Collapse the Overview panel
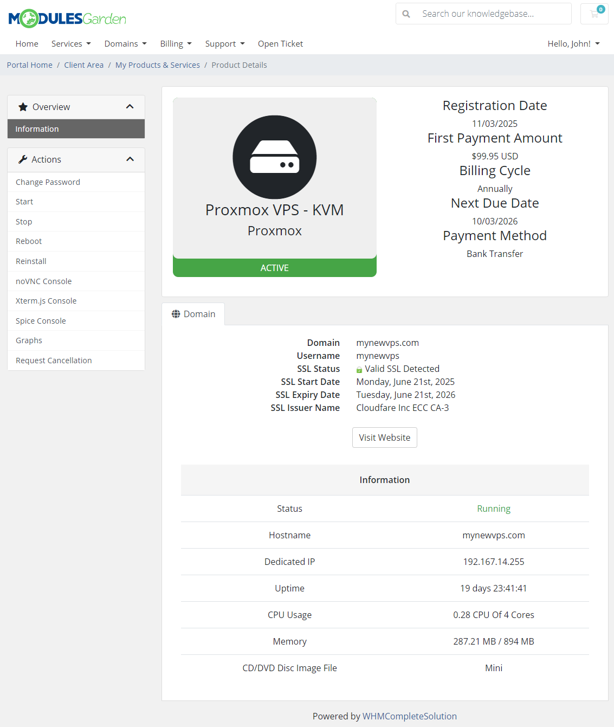 tap(130, 107)
